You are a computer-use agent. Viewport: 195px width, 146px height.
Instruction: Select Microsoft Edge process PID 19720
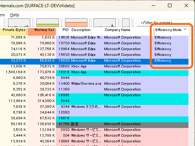tap(94, 43)
